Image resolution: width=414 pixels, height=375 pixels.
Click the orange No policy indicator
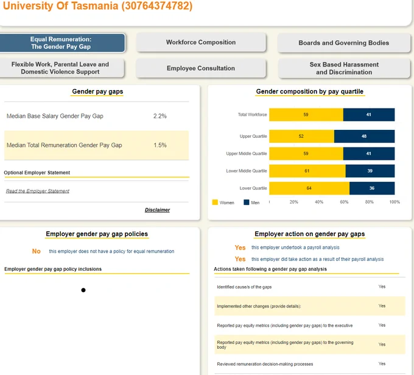click(37, 251)
